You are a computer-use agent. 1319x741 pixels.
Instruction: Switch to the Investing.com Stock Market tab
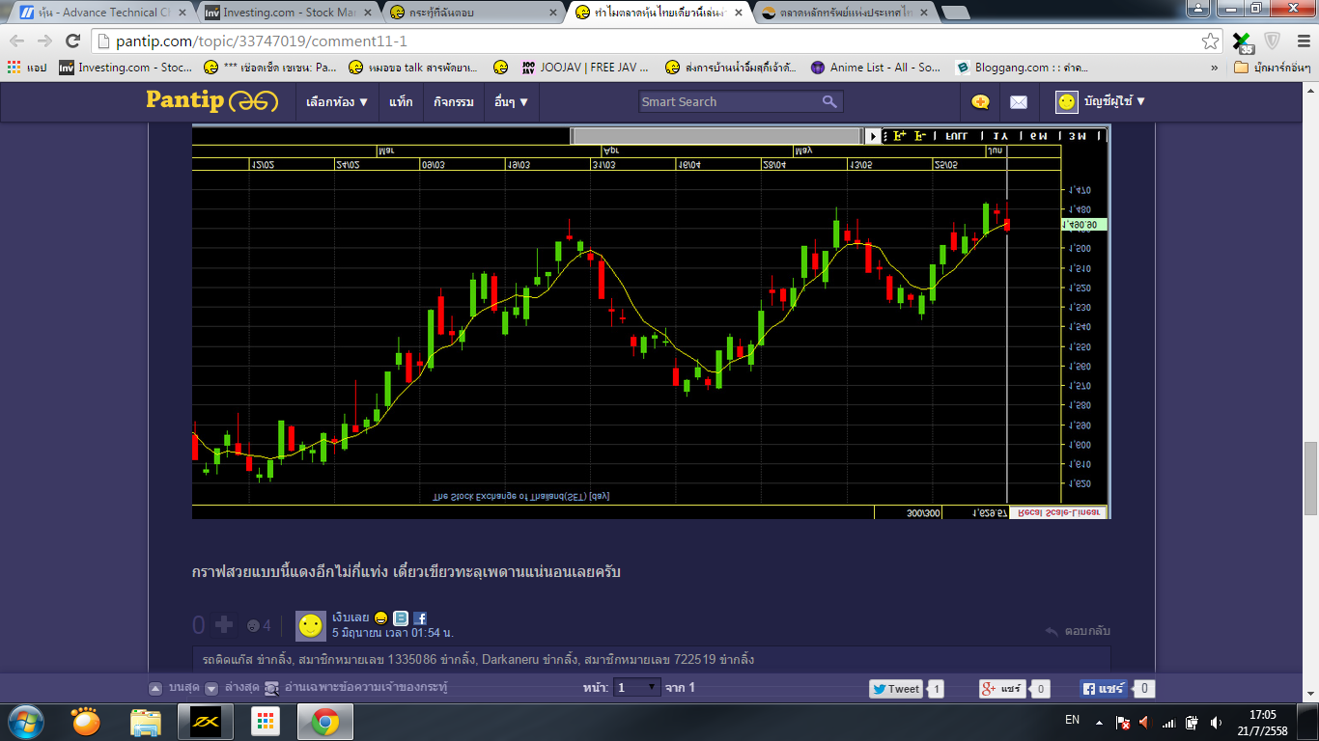tap(286, 13)
